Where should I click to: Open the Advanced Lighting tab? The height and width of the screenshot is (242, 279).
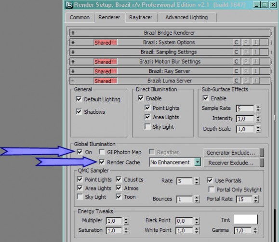pos(186,18)
